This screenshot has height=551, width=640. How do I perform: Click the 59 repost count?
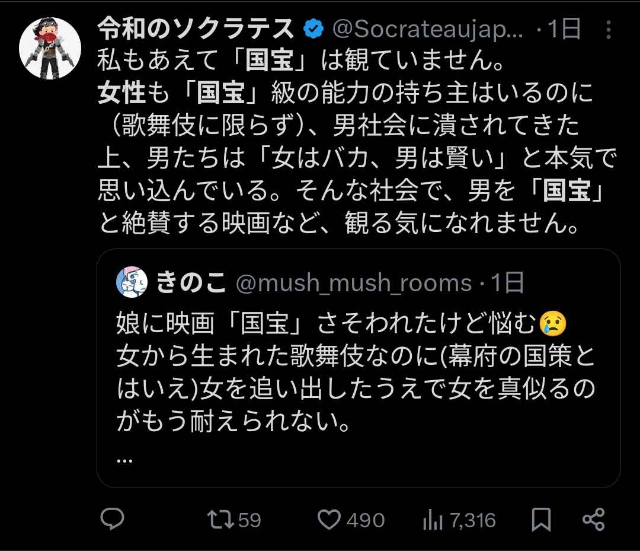(x=249, y=520)
